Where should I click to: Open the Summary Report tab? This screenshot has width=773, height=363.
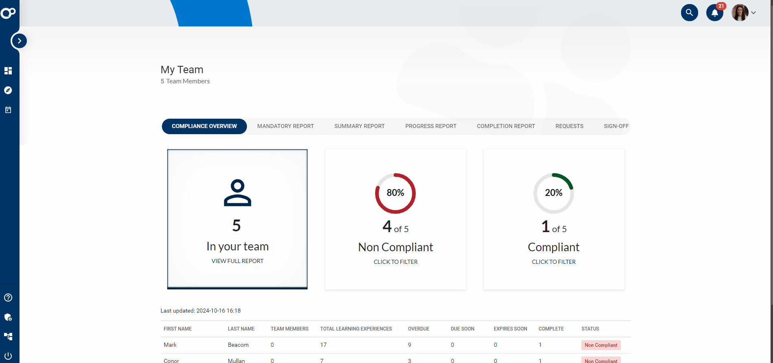(359, 126)
